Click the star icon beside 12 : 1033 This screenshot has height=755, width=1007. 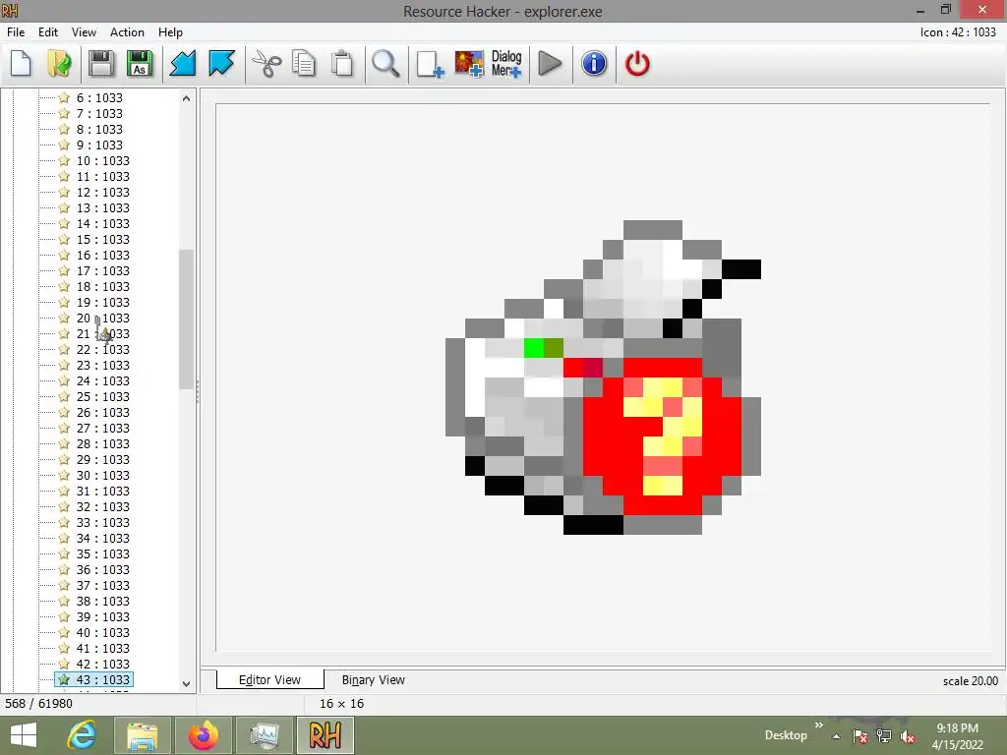click(64, 192)
